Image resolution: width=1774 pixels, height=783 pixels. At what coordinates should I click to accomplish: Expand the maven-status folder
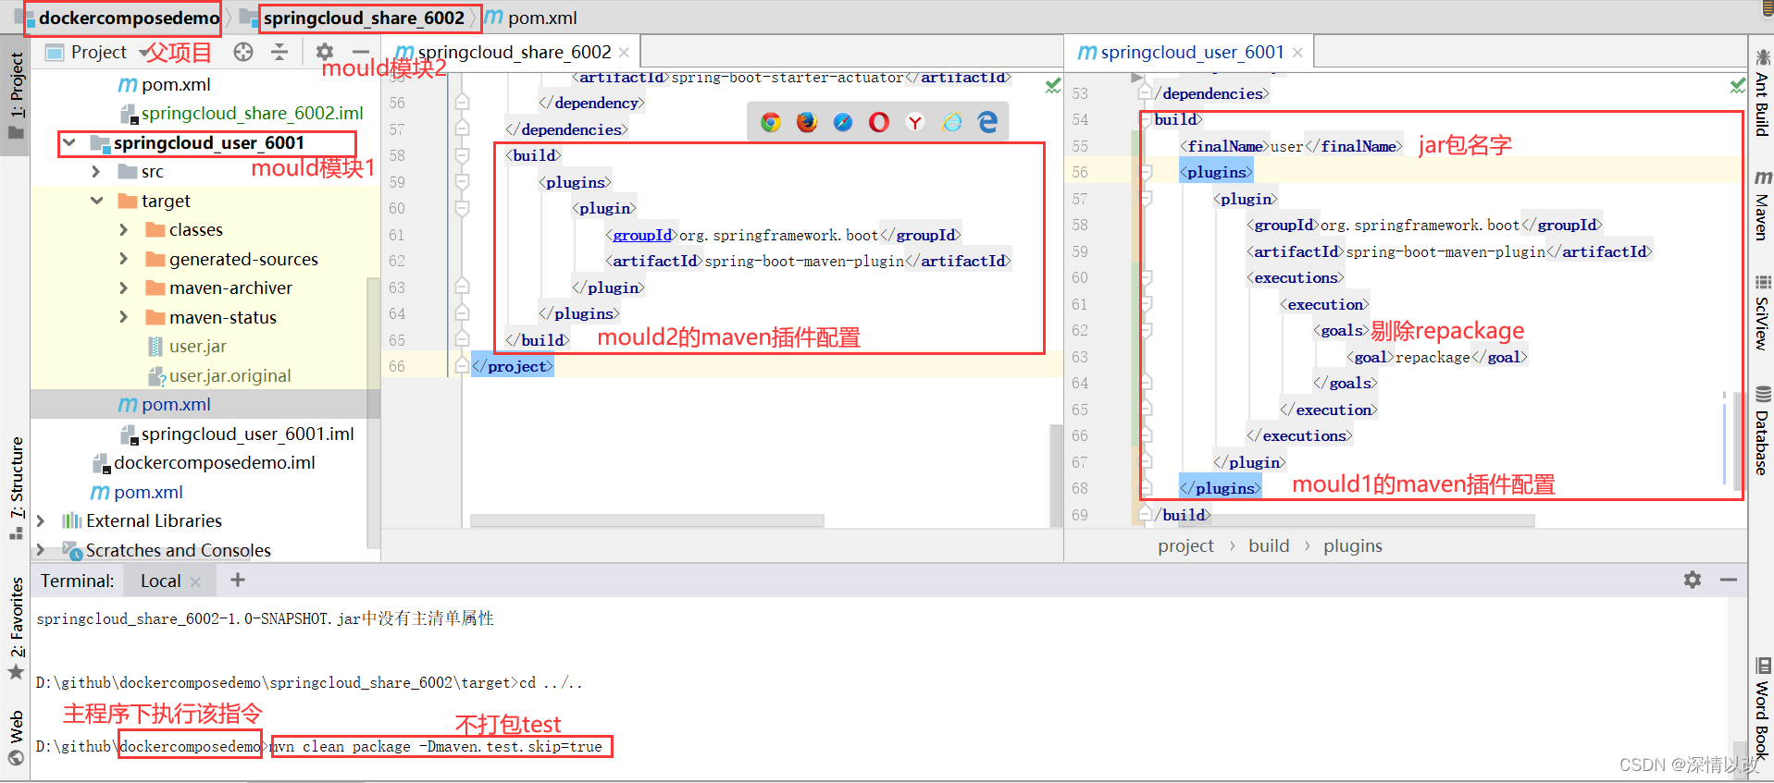click(x=124, y=317)
